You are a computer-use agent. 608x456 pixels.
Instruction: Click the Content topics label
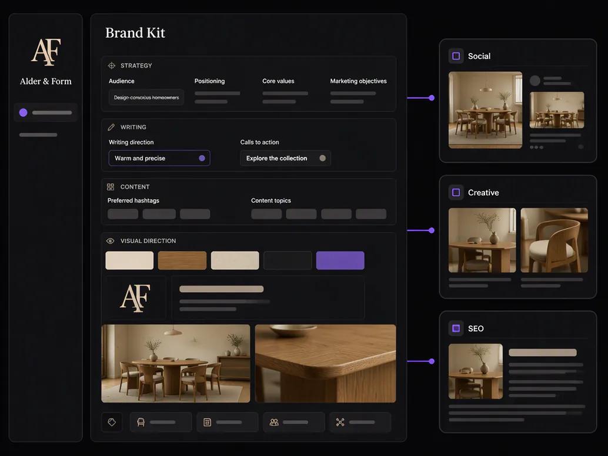(271, 200)
